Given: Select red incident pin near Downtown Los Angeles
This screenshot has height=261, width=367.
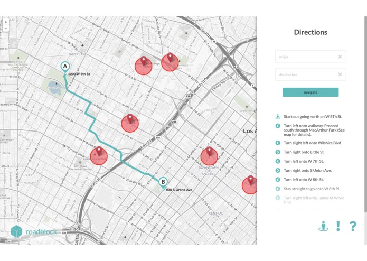Looking at the screenshot, I should pos(209,156).
